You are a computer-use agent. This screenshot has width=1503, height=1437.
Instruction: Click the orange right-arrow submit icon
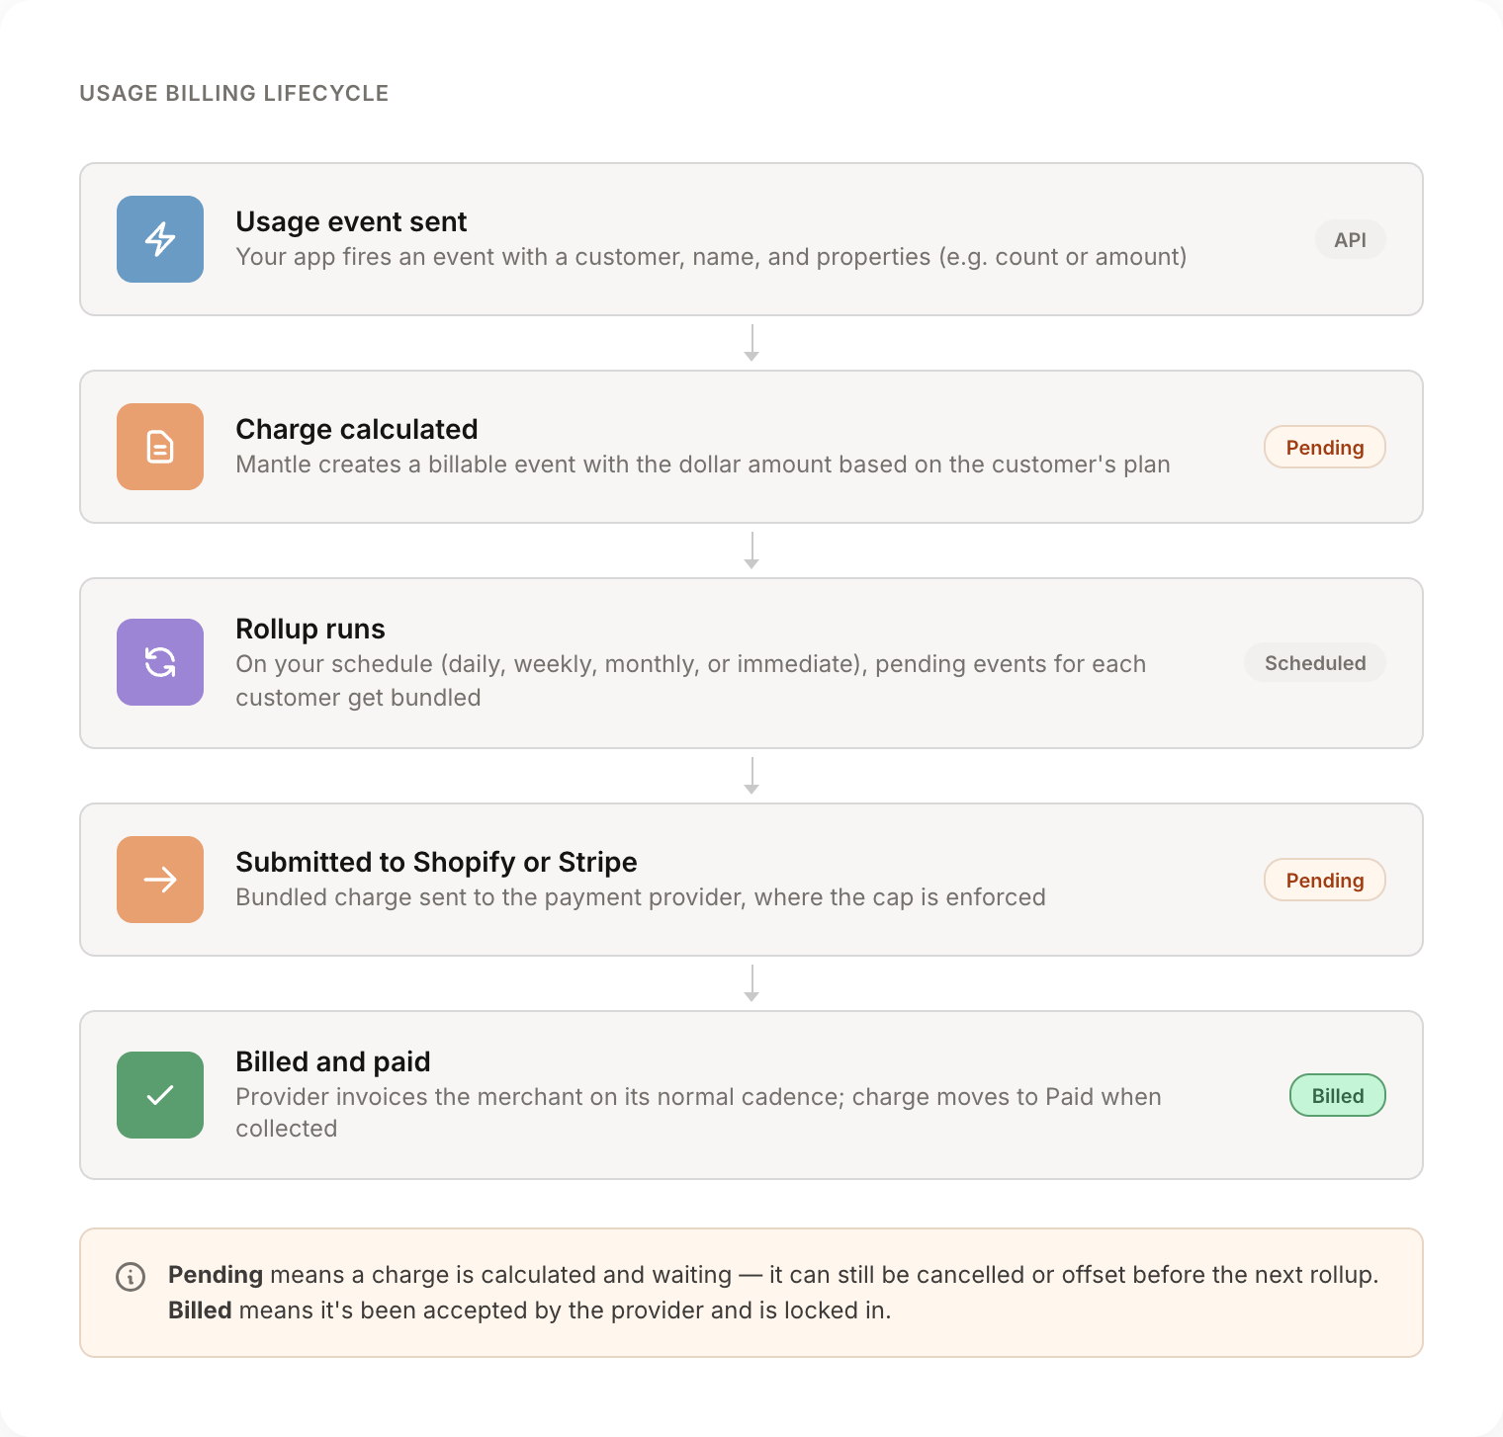coord(160,880)
